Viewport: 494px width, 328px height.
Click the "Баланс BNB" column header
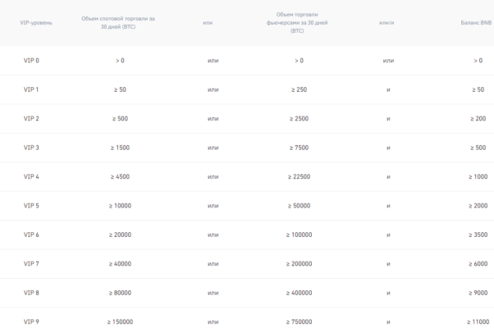coord(476,23)
